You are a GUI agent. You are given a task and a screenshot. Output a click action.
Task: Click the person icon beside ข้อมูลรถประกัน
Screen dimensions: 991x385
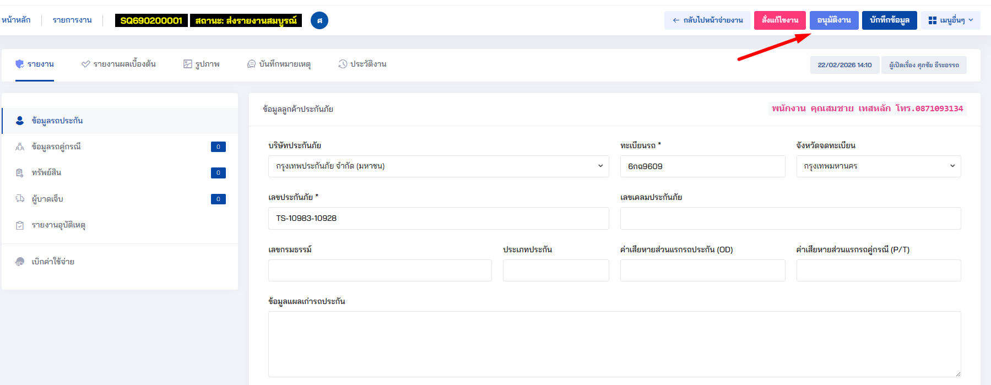tap(20, 121)
